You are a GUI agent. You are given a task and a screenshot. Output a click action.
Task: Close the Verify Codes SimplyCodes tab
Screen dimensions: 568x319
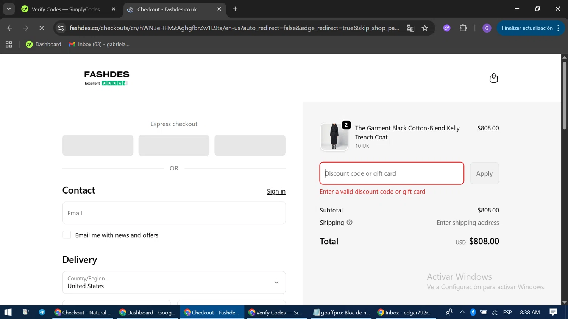point(114,9)
